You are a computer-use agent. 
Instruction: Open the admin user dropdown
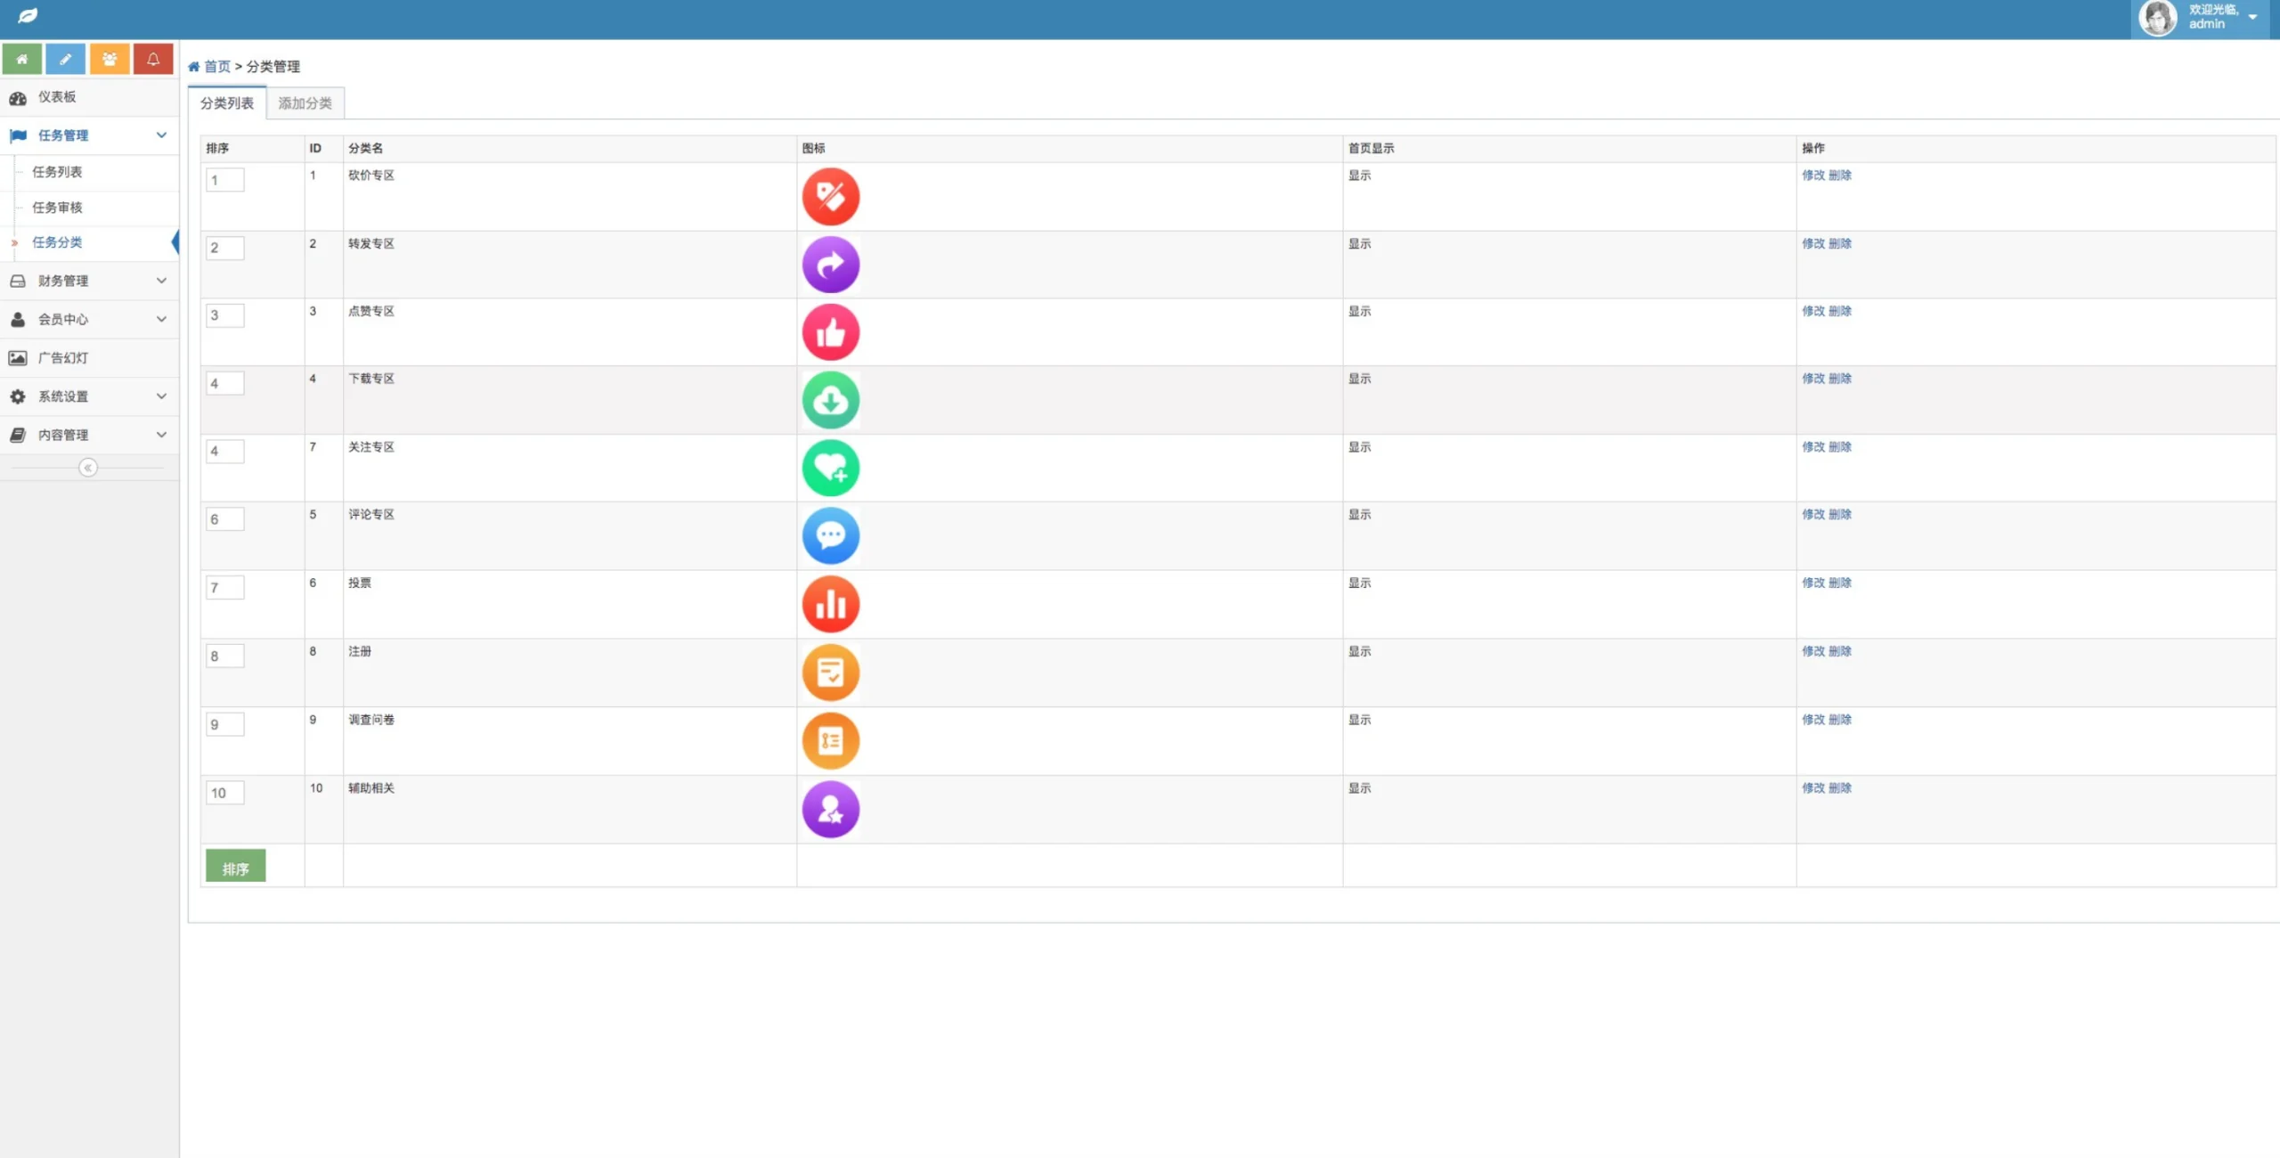click(2202, 18)
